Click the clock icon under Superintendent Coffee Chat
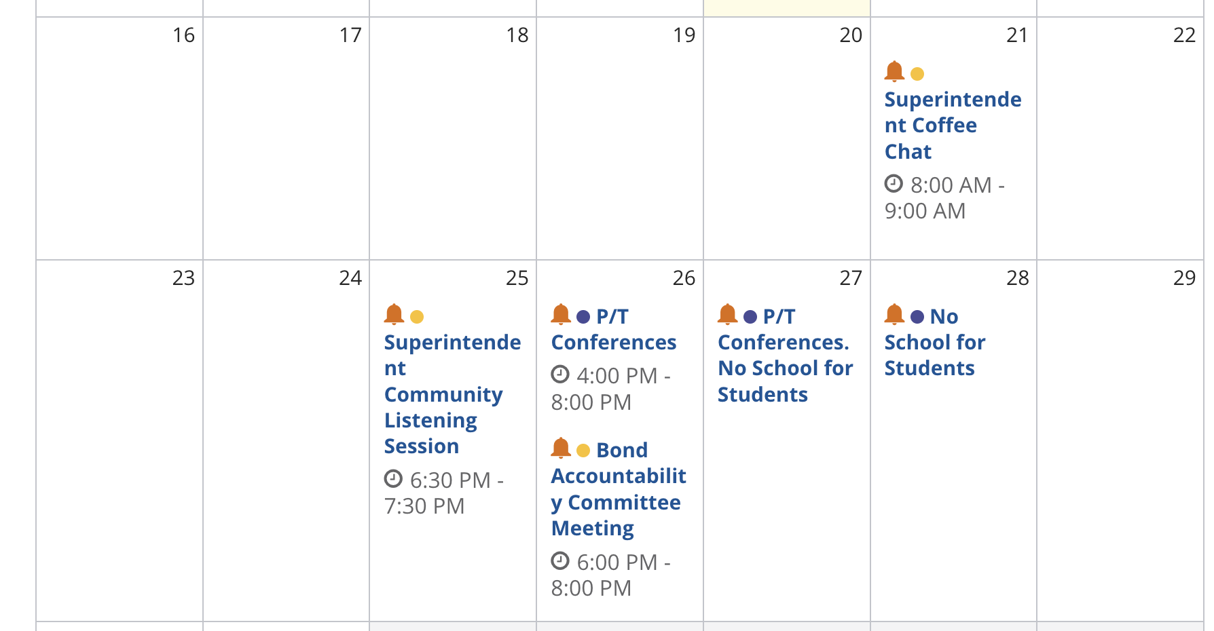This screenshot has width=1214, height=631. (x=893, y=184)
